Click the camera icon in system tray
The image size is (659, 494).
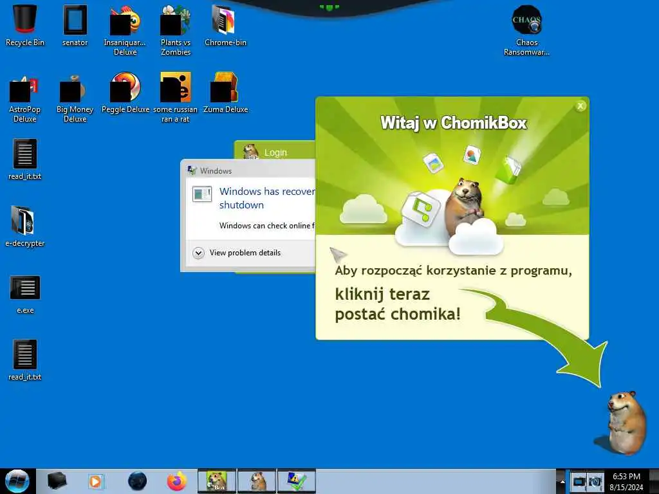[595, 481]
